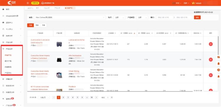Click the action icon in the CUECA BOX CUECAS row
This screenshot has height=107, width=221.
pyautogui.click(x=211, y=44)
